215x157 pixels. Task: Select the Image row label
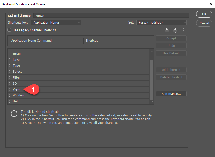tap(18, 54)
